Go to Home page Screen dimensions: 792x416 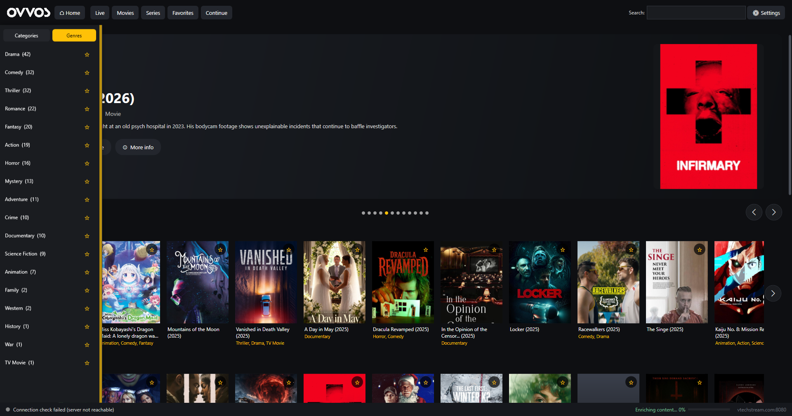[x=70, y=13]
